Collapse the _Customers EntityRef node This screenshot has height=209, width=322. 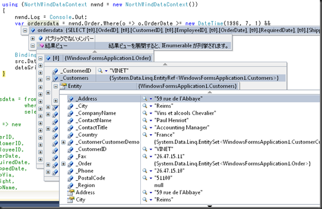tap(48, 78)
